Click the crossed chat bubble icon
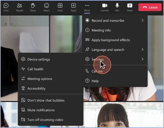Image resolution: width=164 pixels, height=128 pixels. pos(23,100)
